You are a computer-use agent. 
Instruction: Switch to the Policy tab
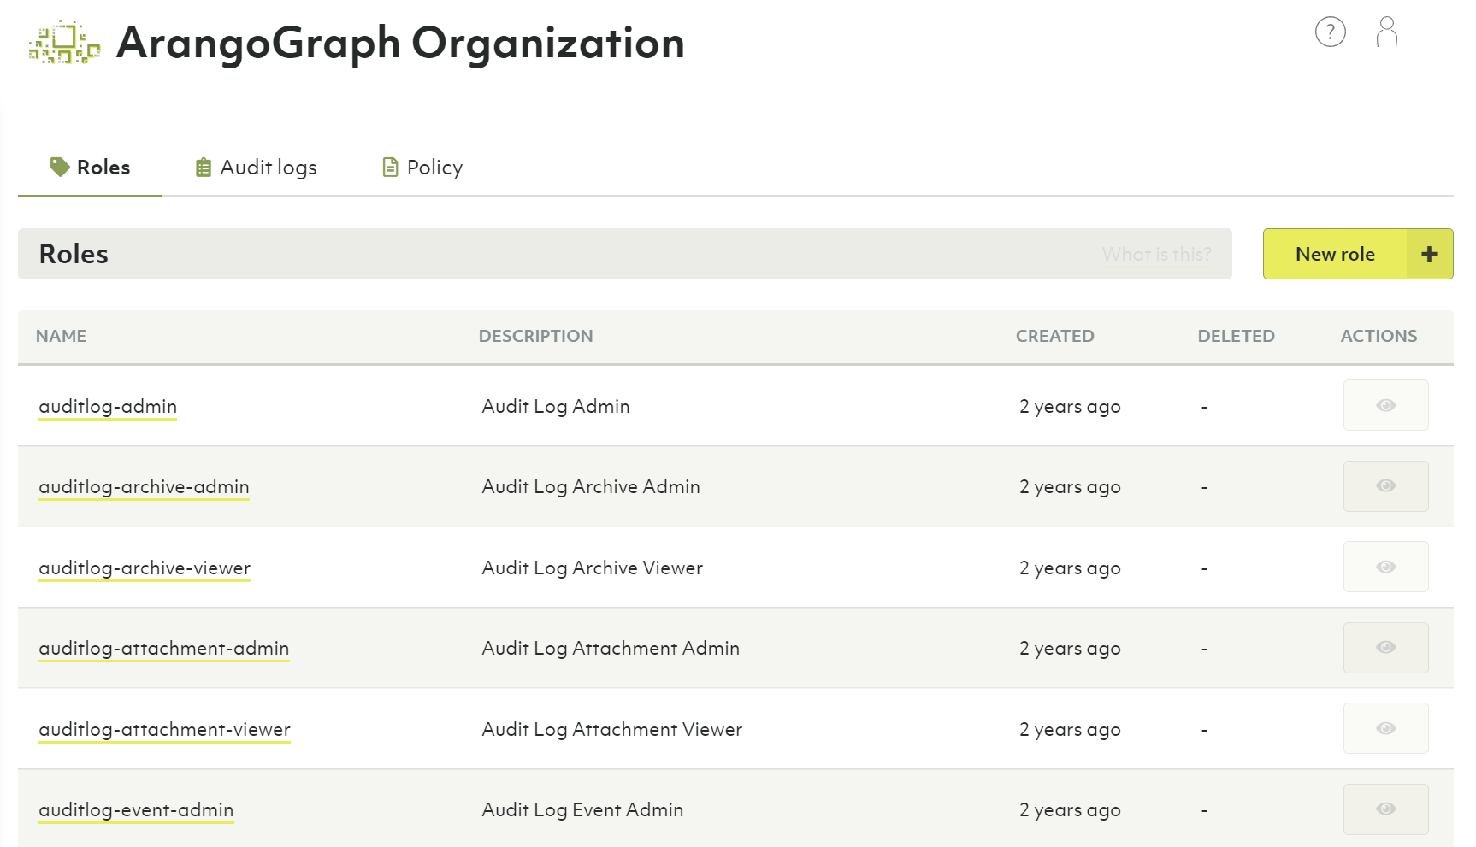(x=422, y=168)
